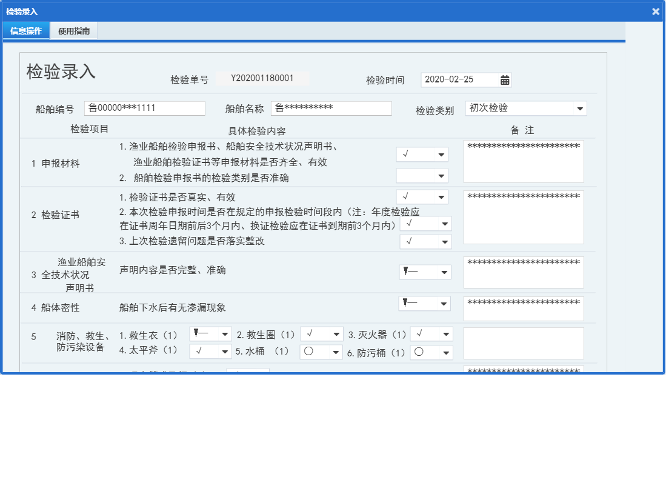Expand the 救生圈 result dropdown

click(x=336, y=333)
